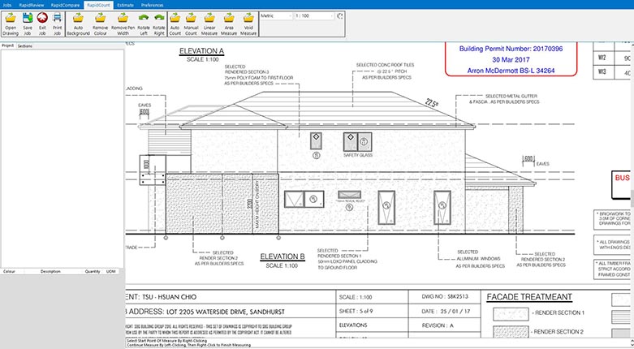Activate the Void Measure tool
Screen dimensions: 634x349
click(x=248, y=24)
